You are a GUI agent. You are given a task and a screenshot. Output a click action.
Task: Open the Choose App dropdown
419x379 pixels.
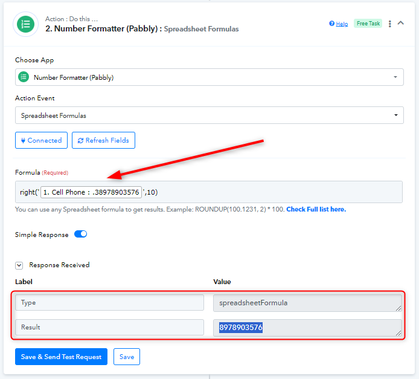pos(210,77)
